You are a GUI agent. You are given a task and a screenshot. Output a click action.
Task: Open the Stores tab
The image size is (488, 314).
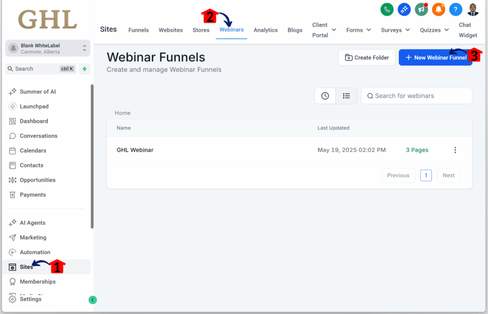pos(201,30)
